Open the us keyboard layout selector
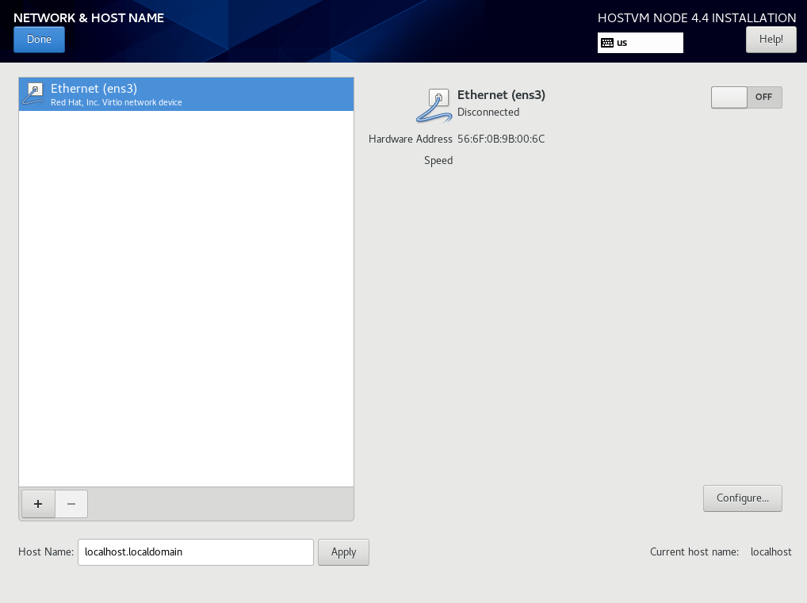This screenshot has height=603, width=807. tap(641, 43)
